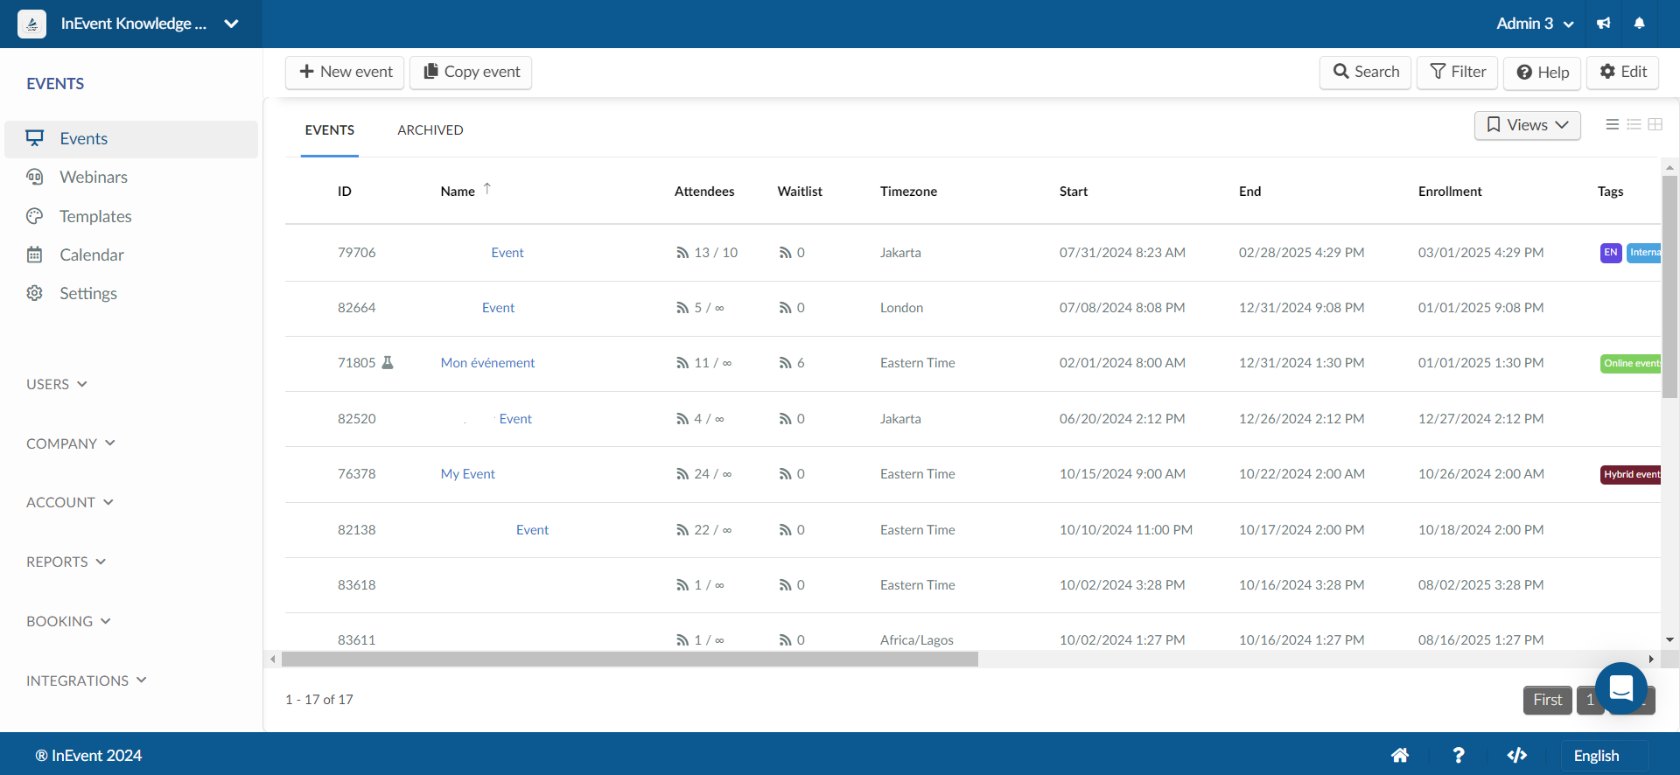Click the Online event green tag

[1631, 363]
